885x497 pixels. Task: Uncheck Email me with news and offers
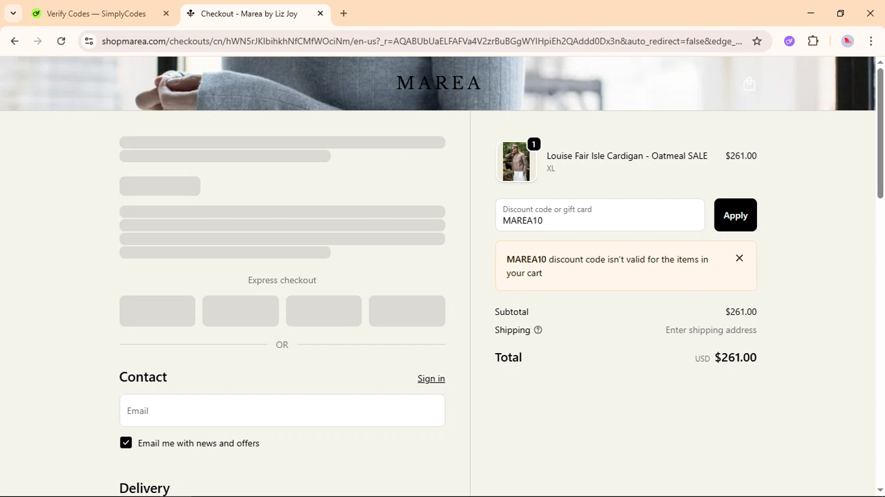click(x=126, y=443)
